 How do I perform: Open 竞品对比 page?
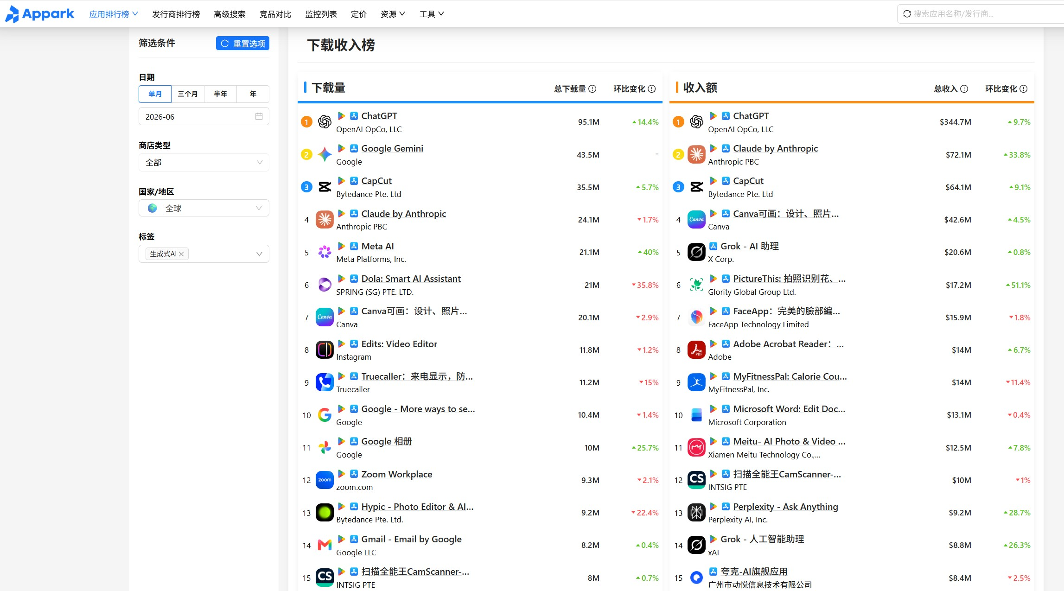(275, 14)
